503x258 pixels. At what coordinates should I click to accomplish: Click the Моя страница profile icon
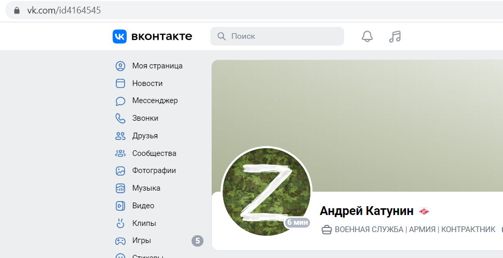tap(120, 66)
